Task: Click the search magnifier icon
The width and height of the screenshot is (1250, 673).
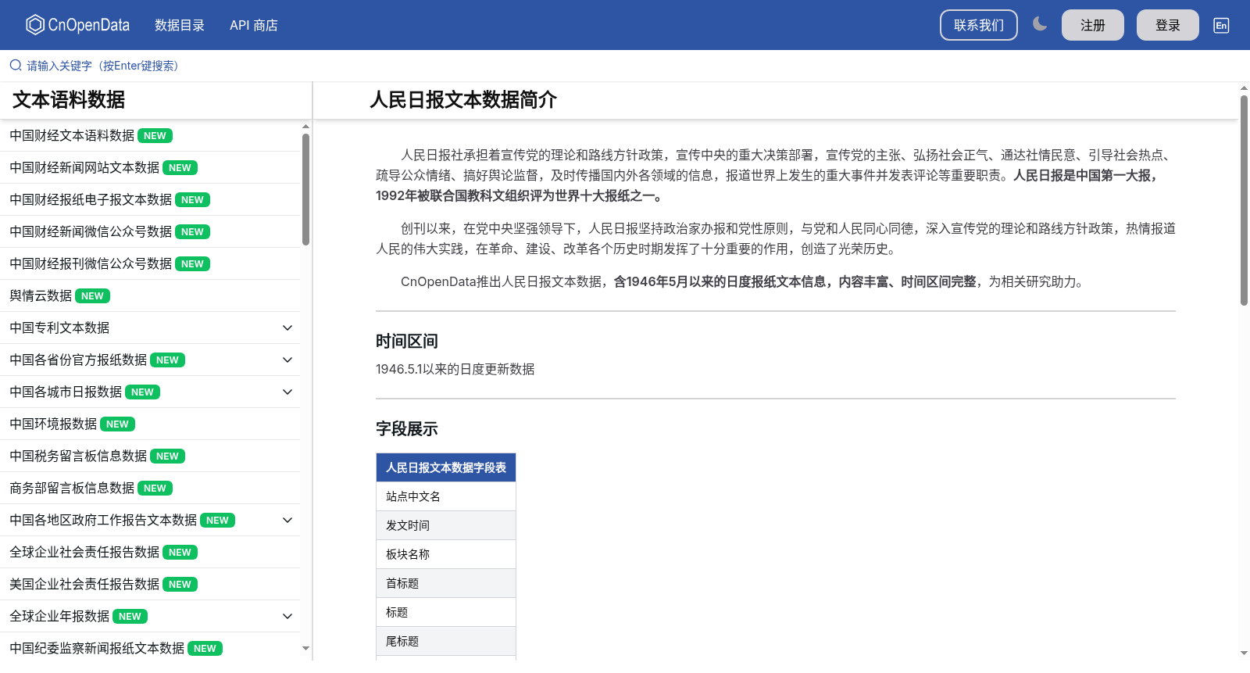Action: click(x=16, y=66)
